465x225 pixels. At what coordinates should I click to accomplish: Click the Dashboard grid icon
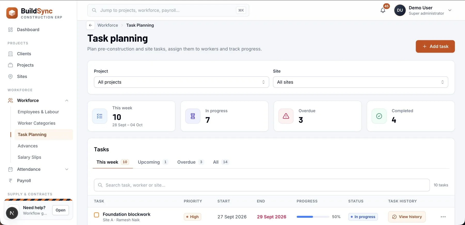pyautogui.click(x=10, y=30)
